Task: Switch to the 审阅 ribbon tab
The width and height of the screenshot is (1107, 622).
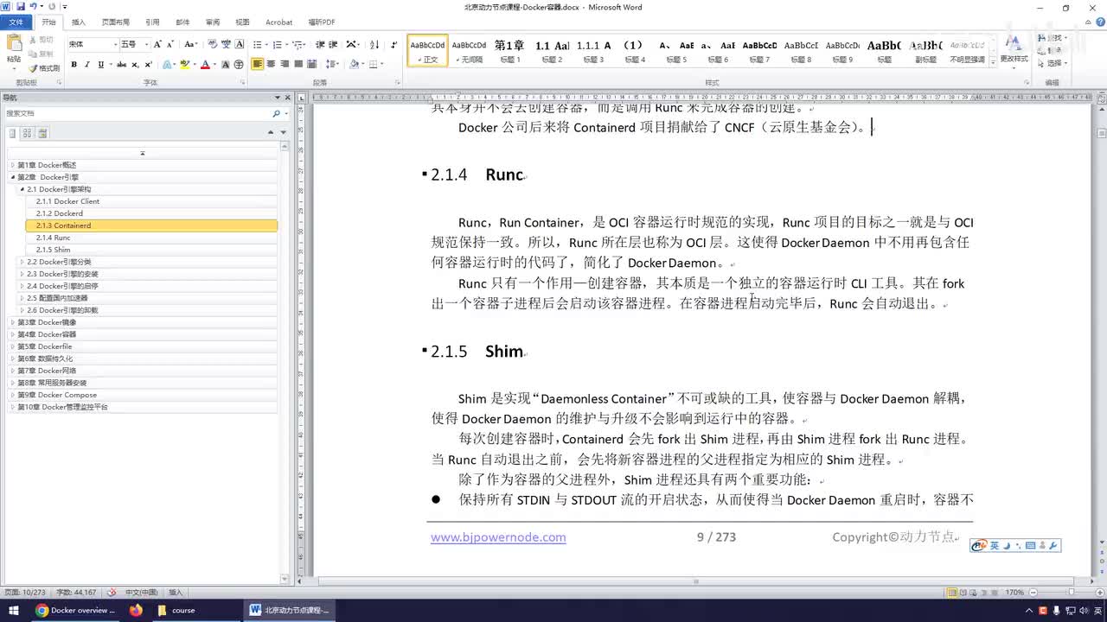Action: 212,22
